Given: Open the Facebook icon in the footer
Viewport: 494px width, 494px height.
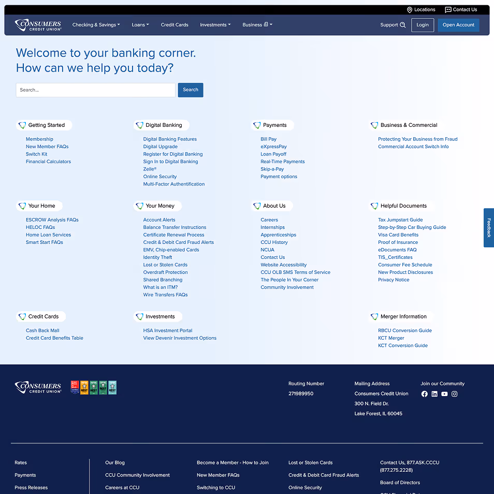Looking at the screenshot, I should 425,394.
